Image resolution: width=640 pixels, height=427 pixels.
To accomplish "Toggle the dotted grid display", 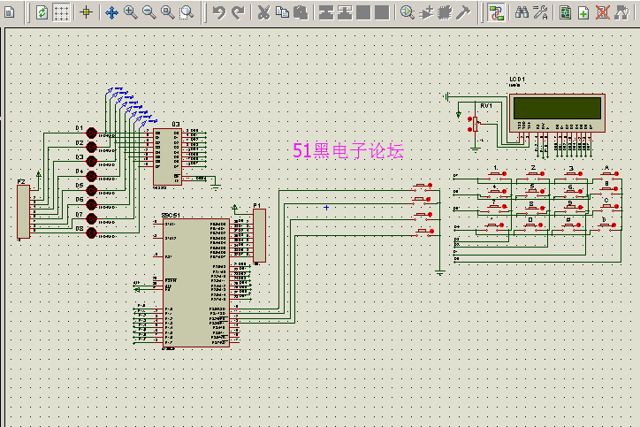I will click(61, 12).
